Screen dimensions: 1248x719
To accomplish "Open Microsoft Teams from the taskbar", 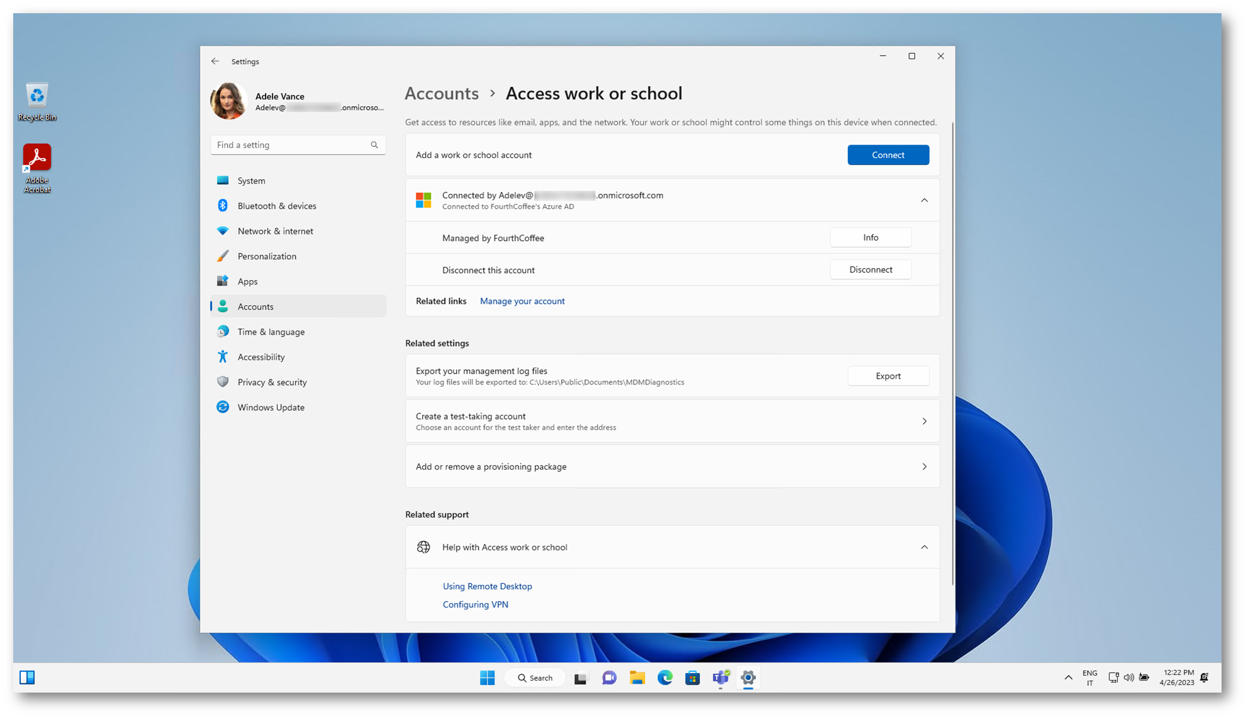I will pos(720,677).
